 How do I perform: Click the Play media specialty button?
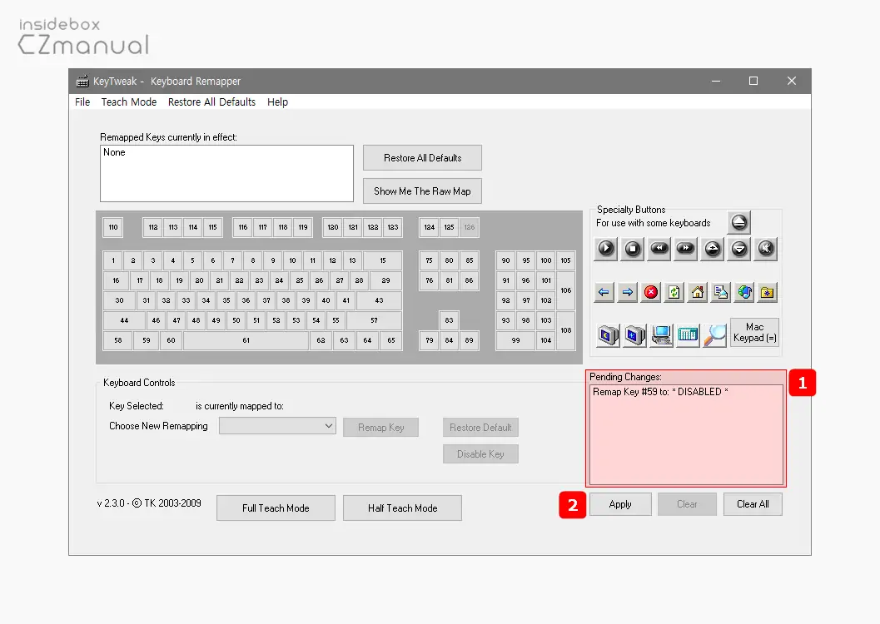605,248
